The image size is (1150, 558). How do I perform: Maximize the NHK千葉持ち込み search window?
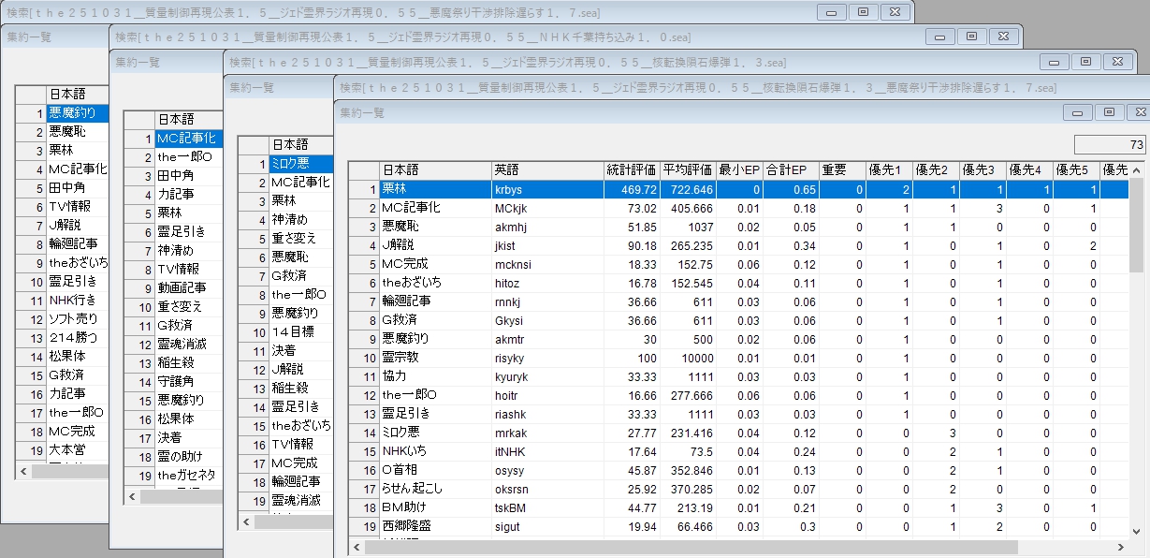pyautogui.click(x=972, y=36)
